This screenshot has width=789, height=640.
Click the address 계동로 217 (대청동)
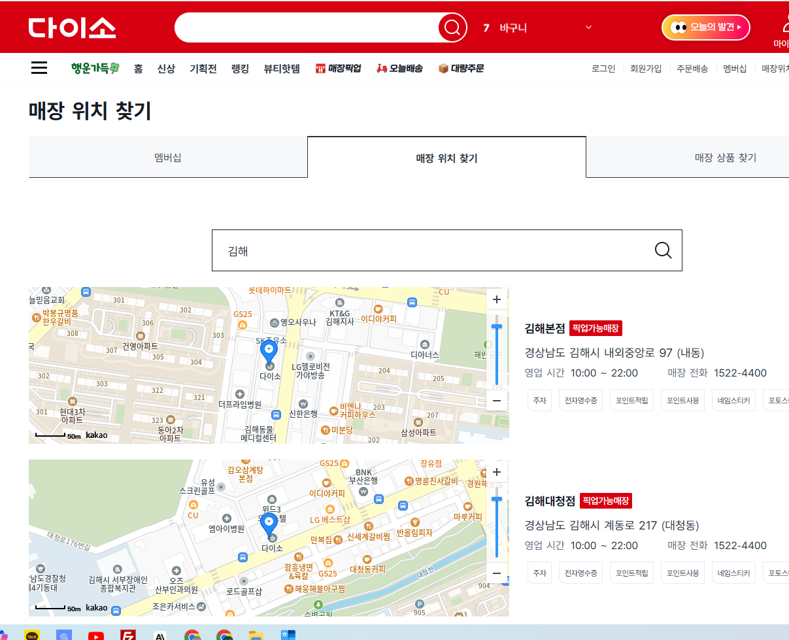(612, 526)
